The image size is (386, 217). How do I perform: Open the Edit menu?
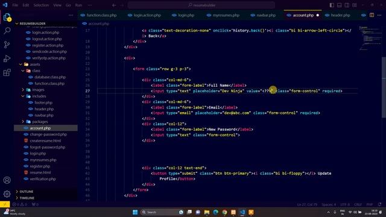[x=25, y=5]
